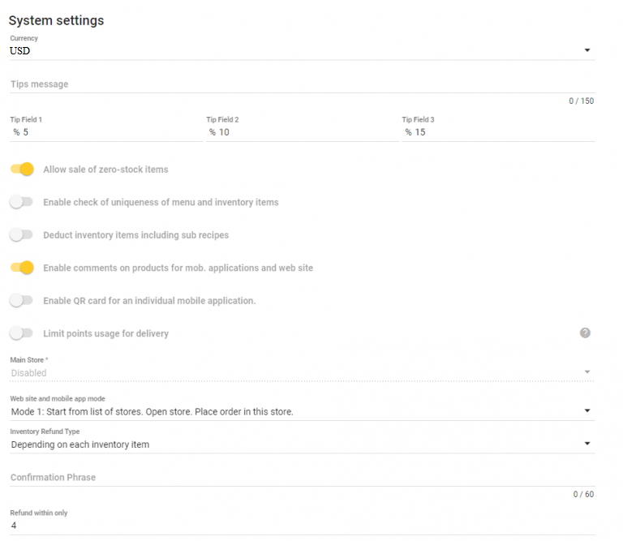
Task: Click into Tip Field 1 input
Action: click(106, 132)
